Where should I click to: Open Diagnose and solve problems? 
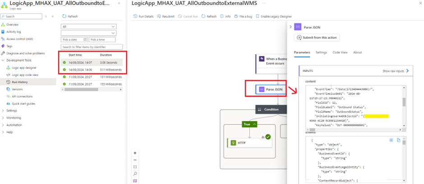point(25,53)
